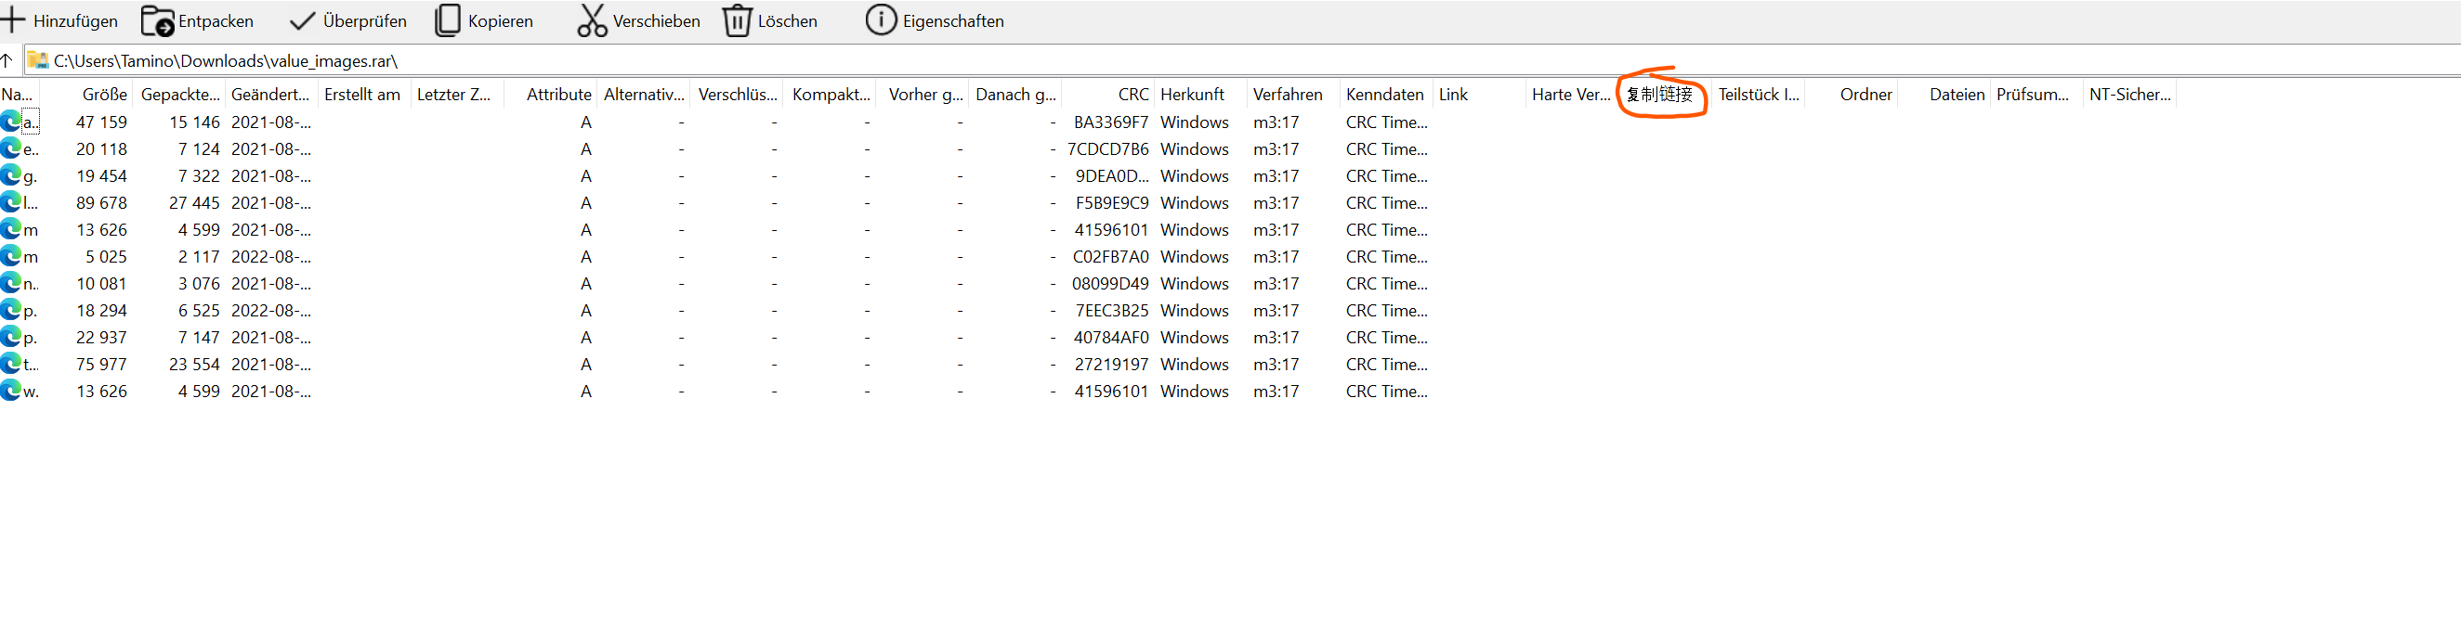
Task: Click the Löschen trash icon
Action: 737,20
